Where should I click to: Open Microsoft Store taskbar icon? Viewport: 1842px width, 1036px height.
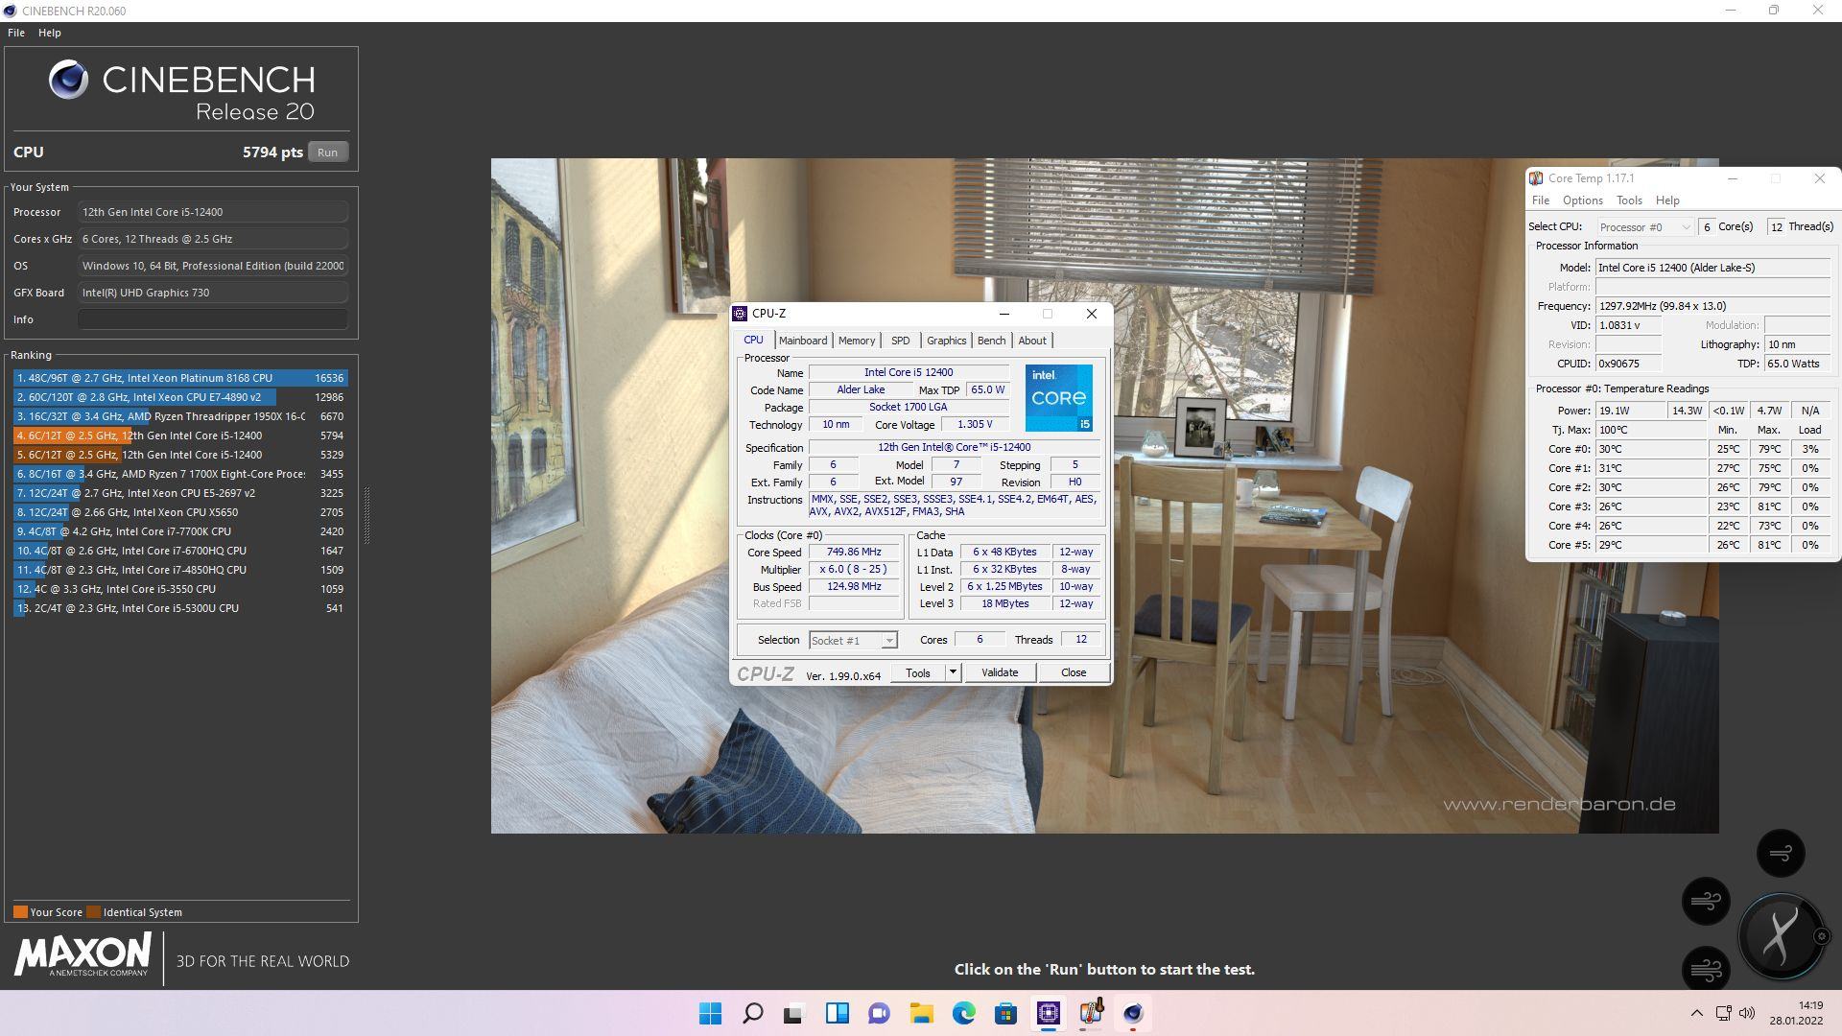[1005, 1013]
